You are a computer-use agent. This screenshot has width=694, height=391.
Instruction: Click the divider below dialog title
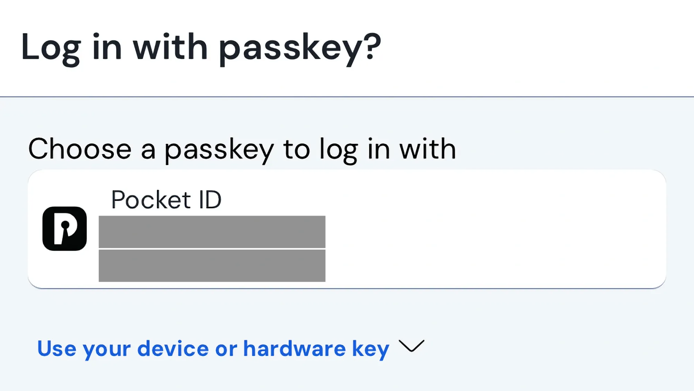tap(347, 97)
